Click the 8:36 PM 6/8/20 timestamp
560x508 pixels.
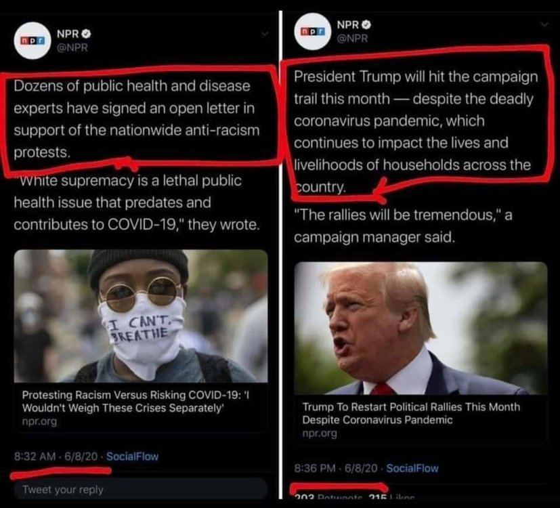pyautogui.click(x=336, y=468)
